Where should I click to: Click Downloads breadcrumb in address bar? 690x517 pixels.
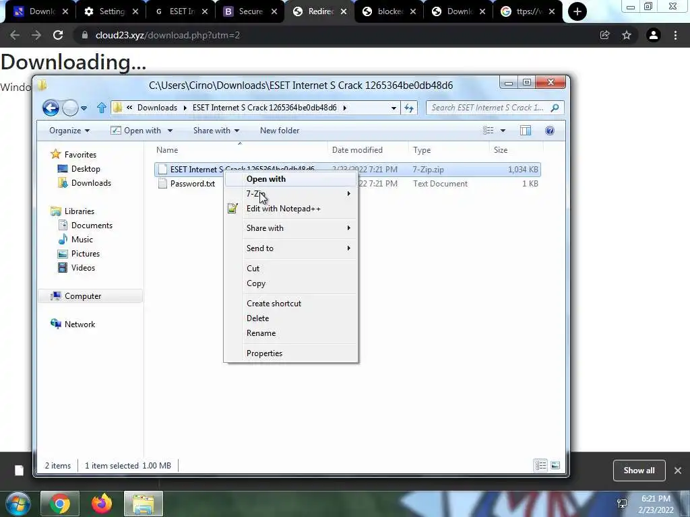pyautogui.click(x=157, y=108)
